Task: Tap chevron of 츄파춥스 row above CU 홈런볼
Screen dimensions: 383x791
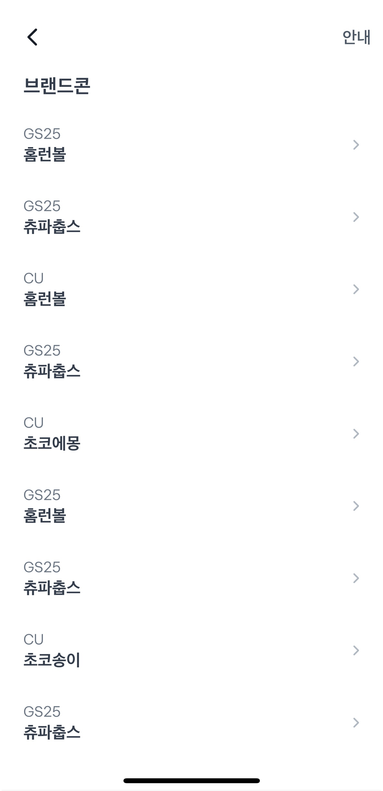Action: [x=356, y=217]
